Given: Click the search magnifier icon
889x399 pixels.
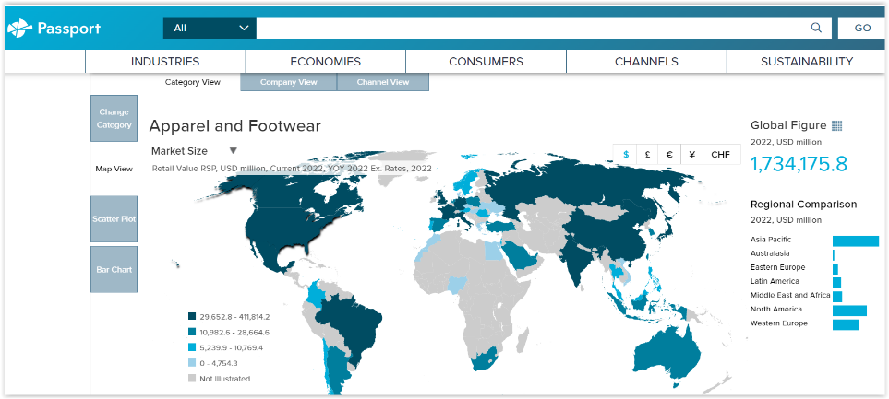Looking at the screenshot, I should [x=816, y=28].
